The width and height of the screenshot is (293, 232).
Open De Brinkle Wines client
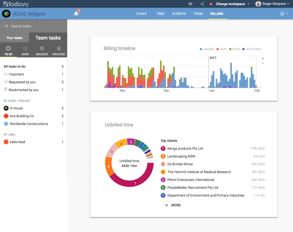click(x=180, y=164)
